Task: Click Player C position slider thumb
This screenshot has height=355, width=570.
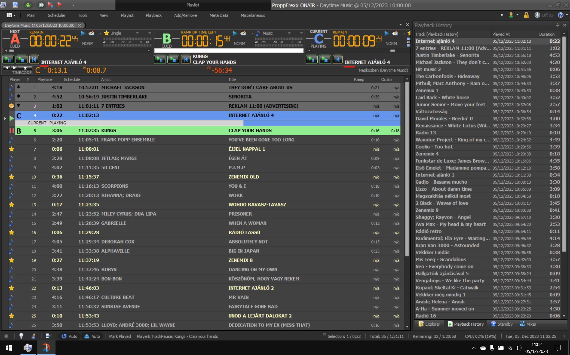Action: pos(392,51)
